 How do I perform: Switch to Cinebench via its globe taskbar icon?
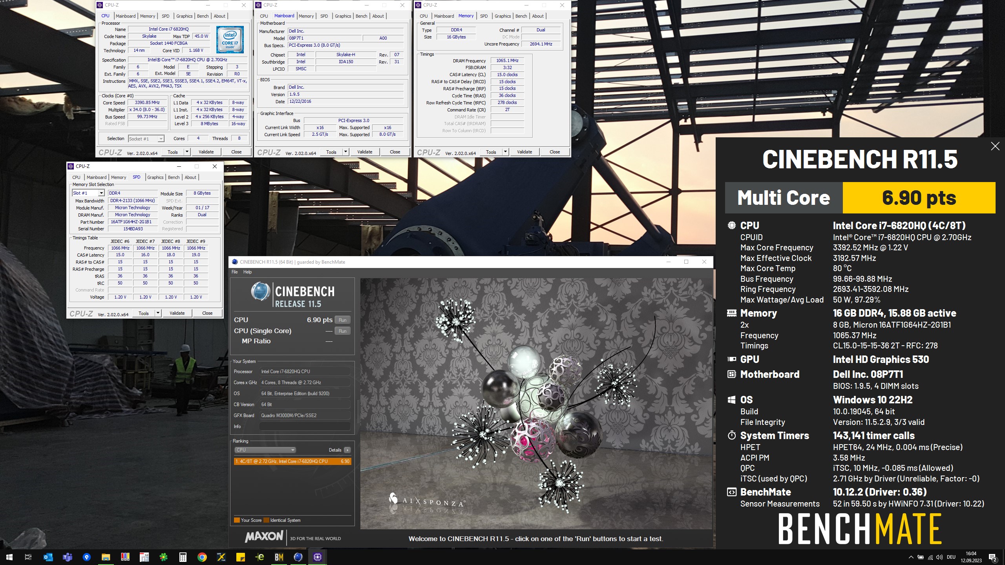point(298,557)
